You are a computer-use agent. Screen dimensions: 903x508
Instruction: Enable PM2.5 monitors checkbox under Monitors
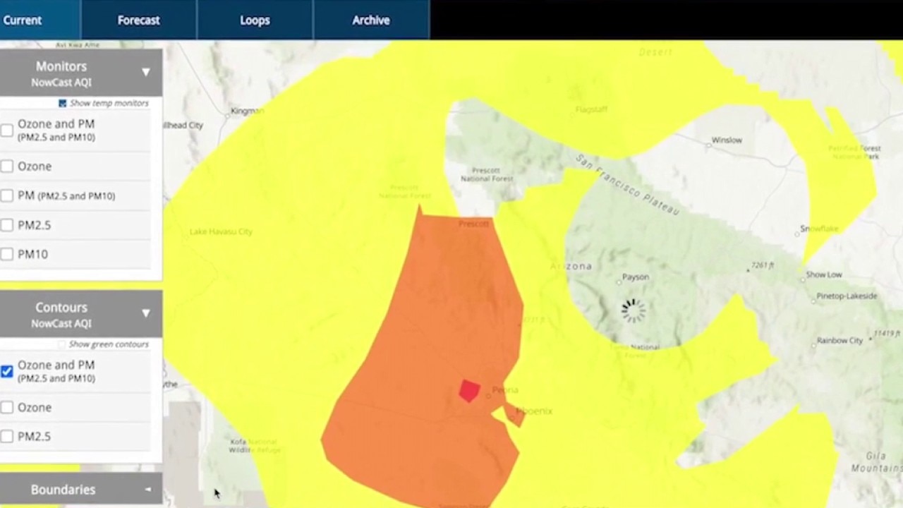pos(7,225)
